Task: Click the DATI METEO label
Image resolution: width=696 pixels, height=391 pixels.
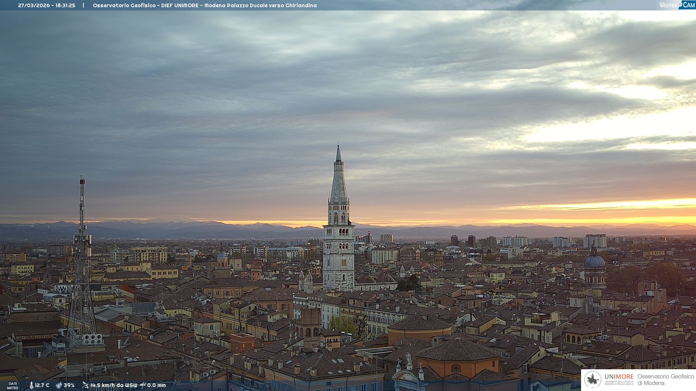Action: click(x=13, y=386)
